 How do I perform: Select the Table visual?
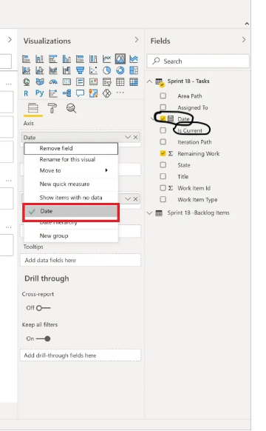[120, 82]
